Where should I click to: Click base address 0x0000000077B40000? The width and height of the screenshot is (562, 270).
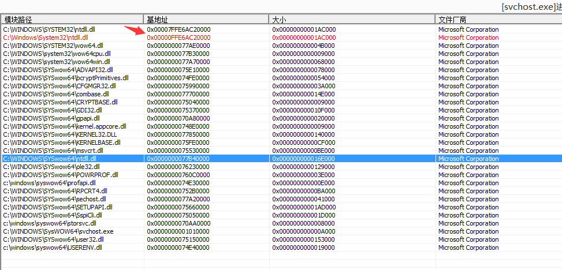tap(178, 159)
